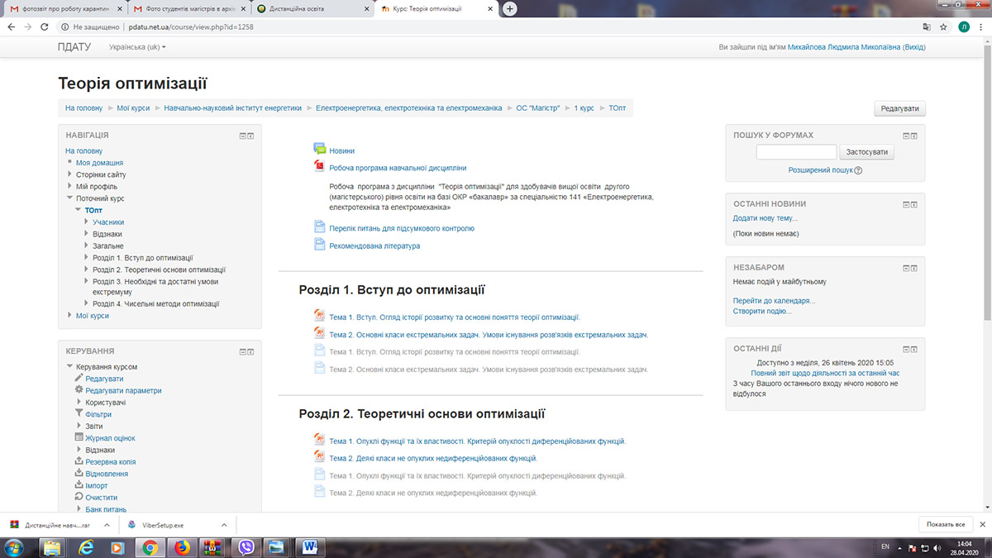Viewport: 992px width, 558px height.
Task: Open Viber from the Windows taskbar
Action: click(245, 546)
